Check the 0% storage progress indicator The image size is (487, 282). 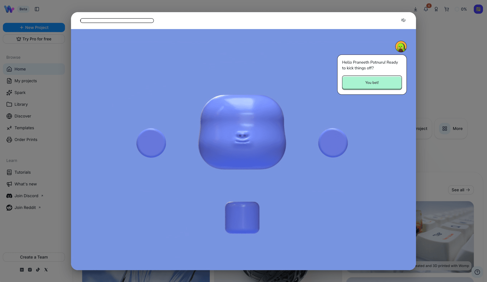461,9
